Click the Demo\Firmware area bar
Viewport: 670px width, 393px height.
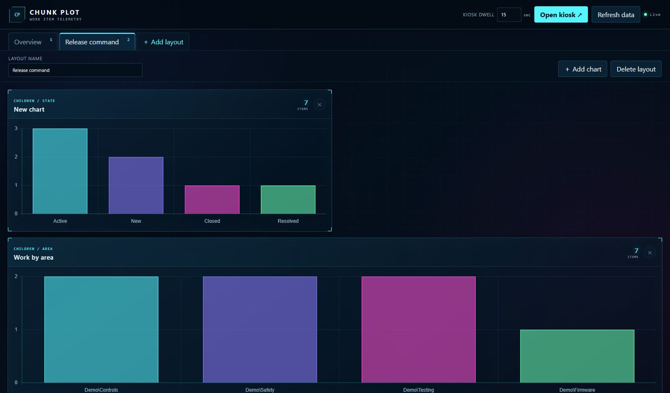(x=577, y=356)
